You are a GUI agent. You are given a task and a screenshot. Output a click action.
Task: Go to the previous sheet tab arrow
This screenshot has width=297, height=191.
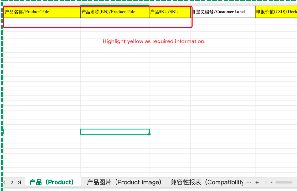[4, 182]
